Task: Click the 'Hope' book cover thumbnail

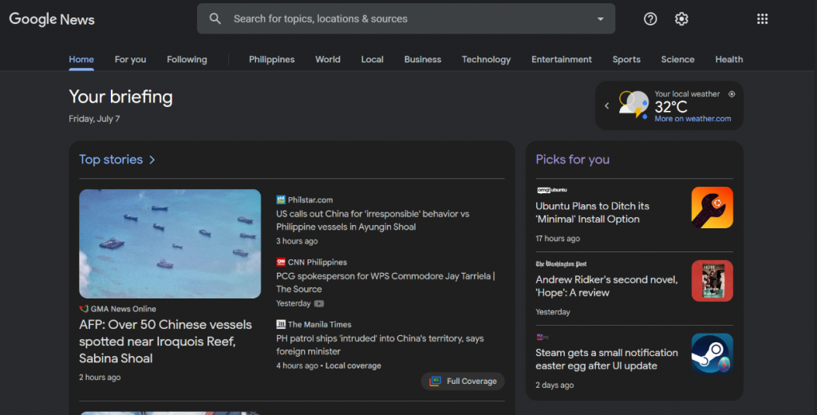Action: coord(712,281)
